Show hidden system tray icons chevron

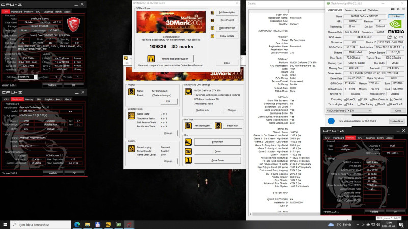click(358, 225)
